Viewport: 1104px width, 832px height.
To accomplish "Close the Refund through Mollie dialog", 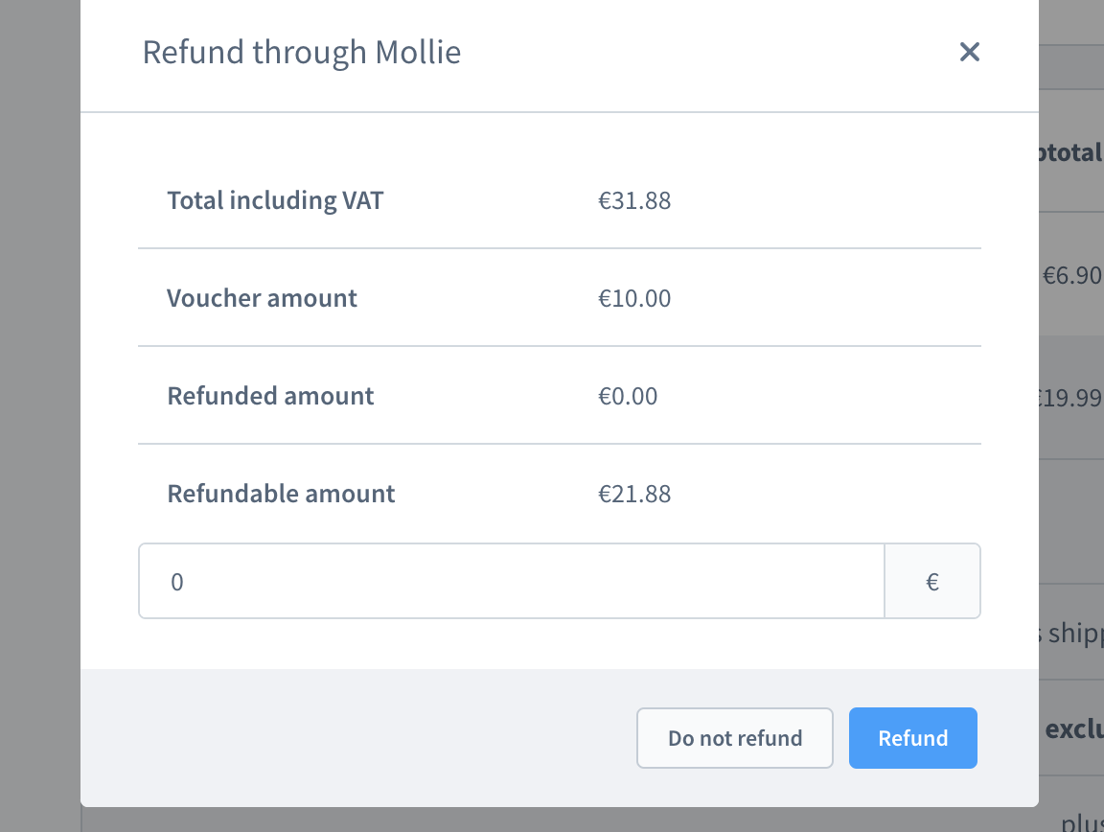I will 970,52.
